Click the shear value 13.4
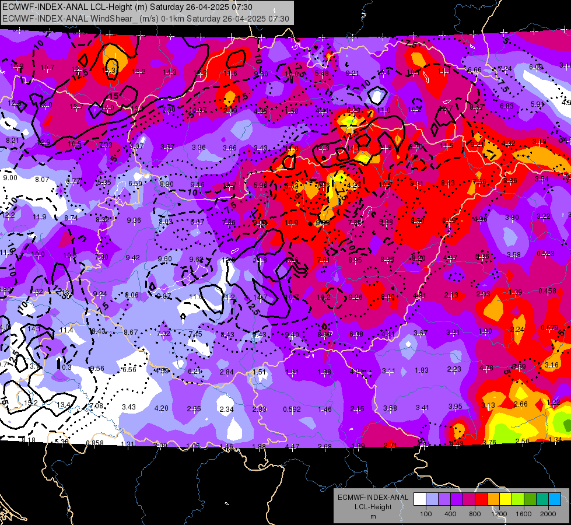Image resolution: width=571 pixels, height=525 pixels. (x=64, y=404)
